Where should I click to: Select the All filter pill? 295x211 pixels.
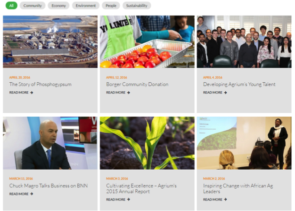pos(11,6)
